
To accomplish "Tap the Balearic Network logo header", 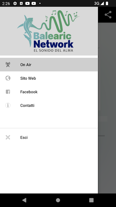I will pyautogui.click(x=49, y=31).
